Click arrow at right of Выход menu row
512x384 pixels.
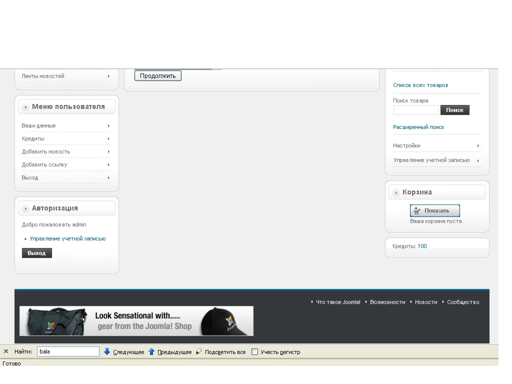click(108, 177)
